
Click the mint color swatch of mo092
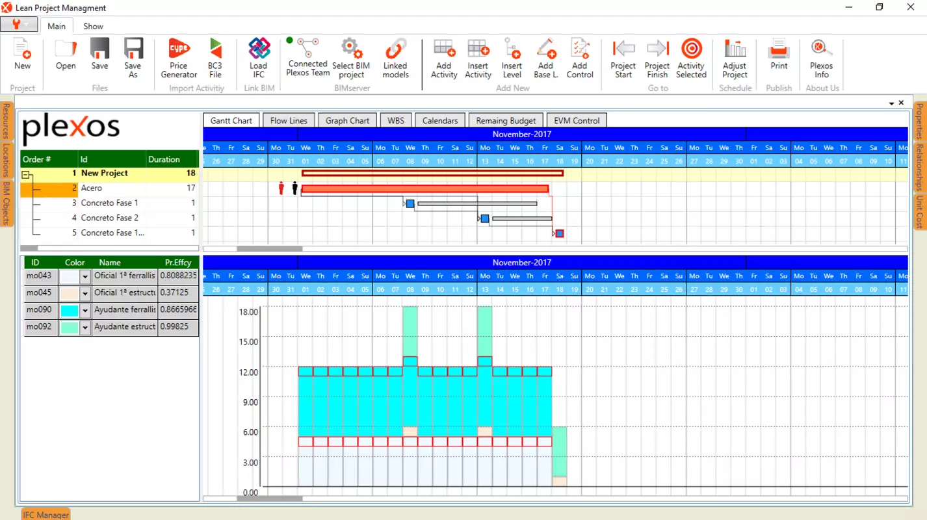(70, 327)
